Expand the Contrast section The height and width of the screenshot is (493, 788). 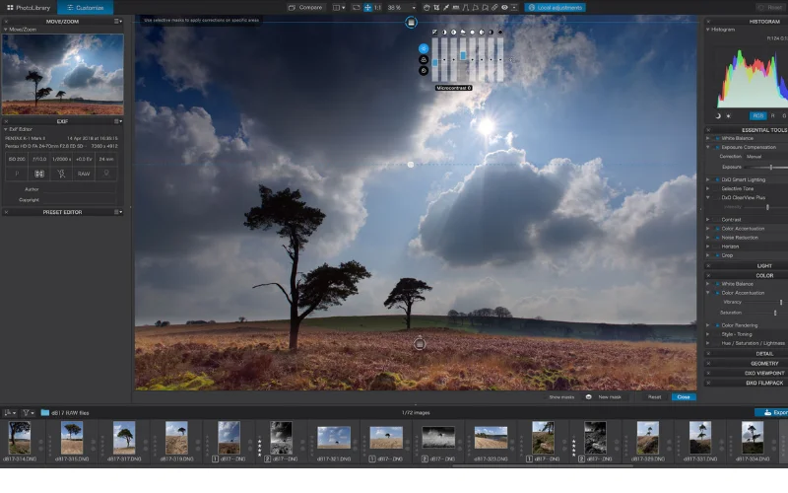tap(708, 220)
